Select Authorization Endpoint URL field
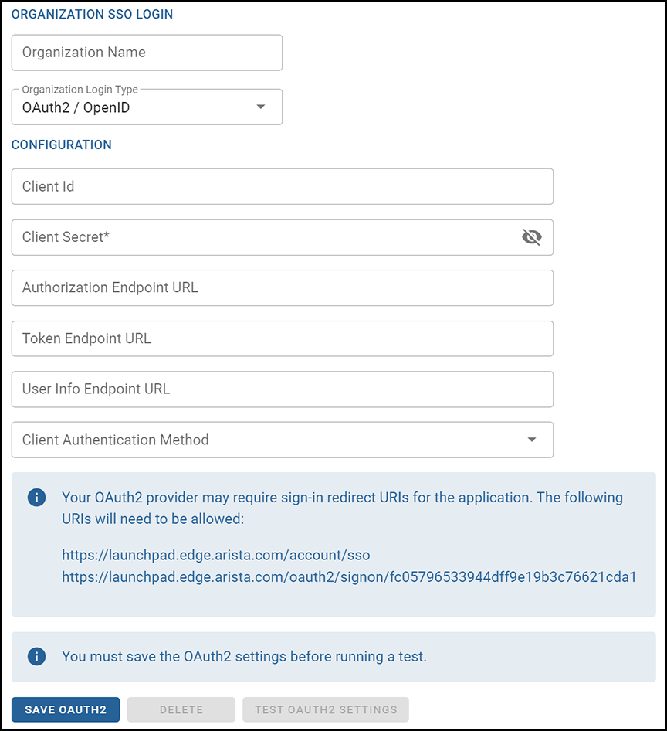Image resolution: width=667 pixels, height=731 pixels. (283, 287)
